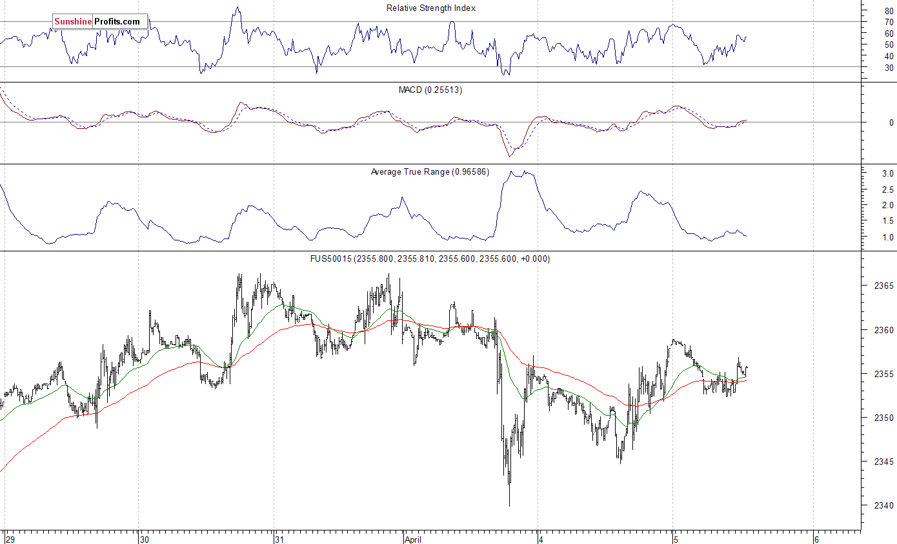897x544 pixels.
Task: Click the RSI axis label 30
Action: coord(889,68)
